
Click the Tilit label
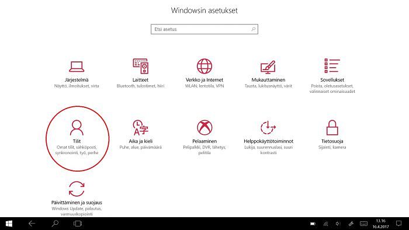(x=77, y=141)
